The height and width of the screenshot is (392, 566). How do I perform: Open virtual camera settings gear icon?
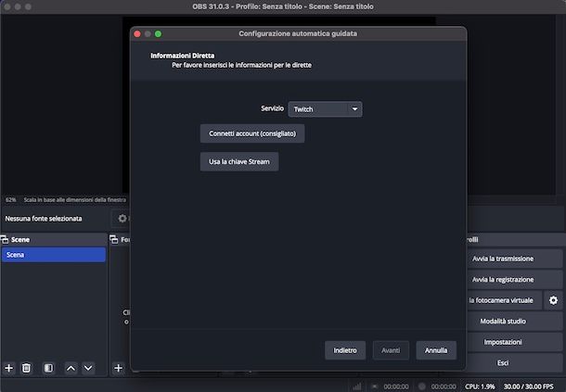point(553,300)
